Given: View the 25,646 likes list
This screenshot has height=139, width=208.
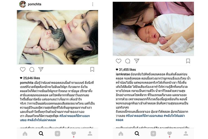Looking at the screenshot, I should [30, 78].
